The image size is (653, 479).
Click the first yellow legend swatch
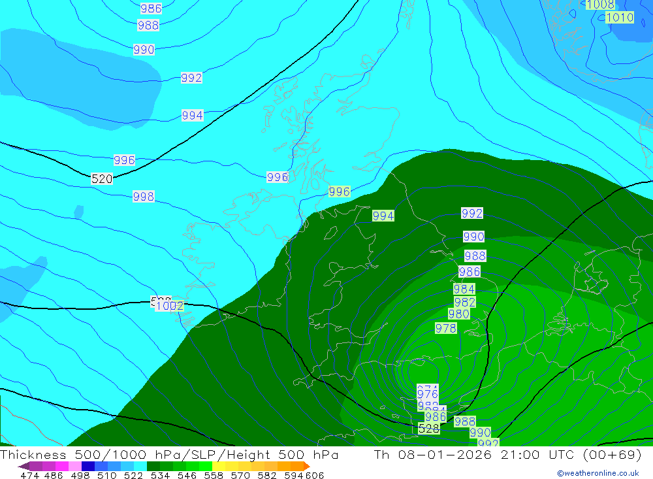tap(219, 466)
